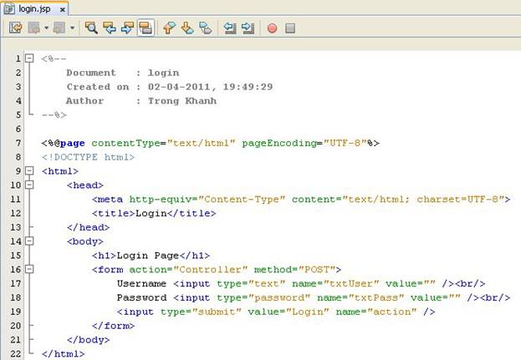This screenshot has width=521, height=360.
Task: Collapse the body fold at line 14
Action: [x=29, y=241]
